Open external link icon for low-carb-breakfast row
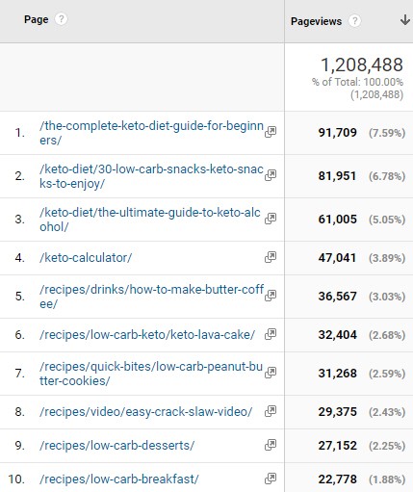This screenshot has height=492, width=413. (271, 479)
